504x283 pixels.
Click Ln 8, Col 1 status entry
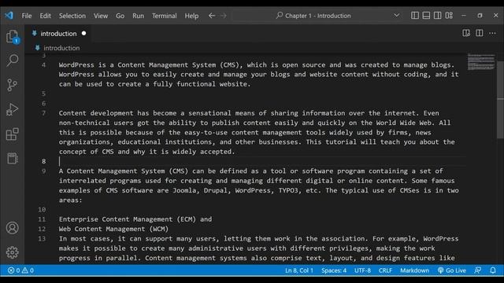299,270
